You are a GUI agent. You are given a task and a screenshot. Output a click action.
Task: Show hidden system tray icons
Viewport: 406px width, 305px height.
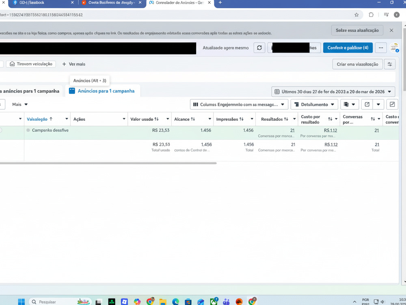(x=354, y=302)
